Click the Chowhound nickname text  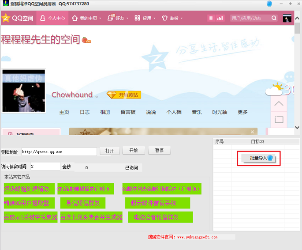tap(72, 95)
